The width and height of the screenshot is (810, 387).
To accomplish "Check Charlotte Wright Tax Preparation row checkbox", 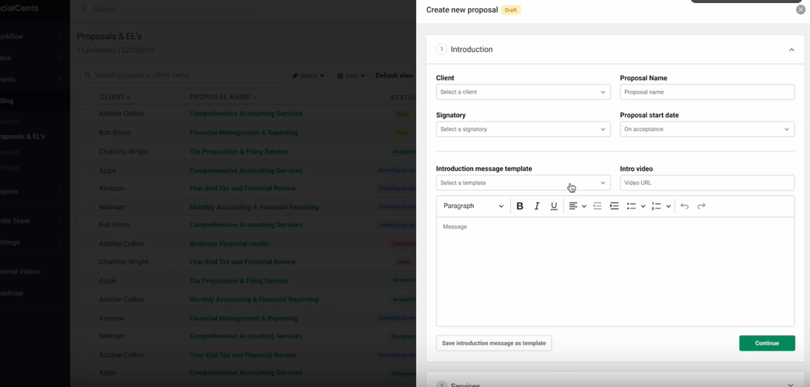I will [85, 152].
